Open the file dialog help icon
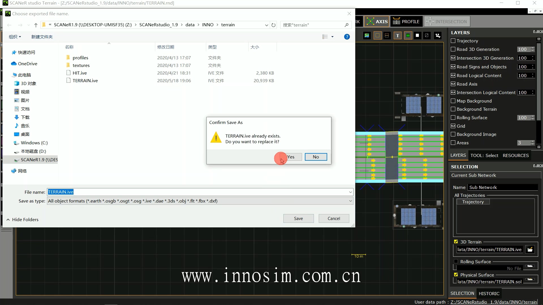Viewport: 543px width, 305px height. coord(347,37)
